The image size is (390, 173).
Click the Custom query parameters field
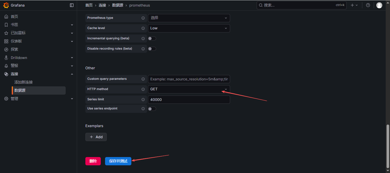(189, 79)
